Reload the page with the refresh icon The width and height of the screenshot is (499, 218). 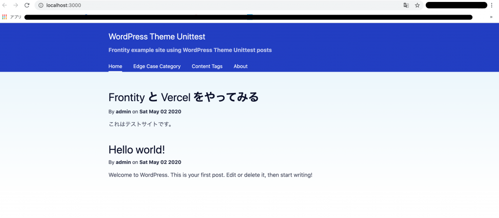[x=27, y=5]
